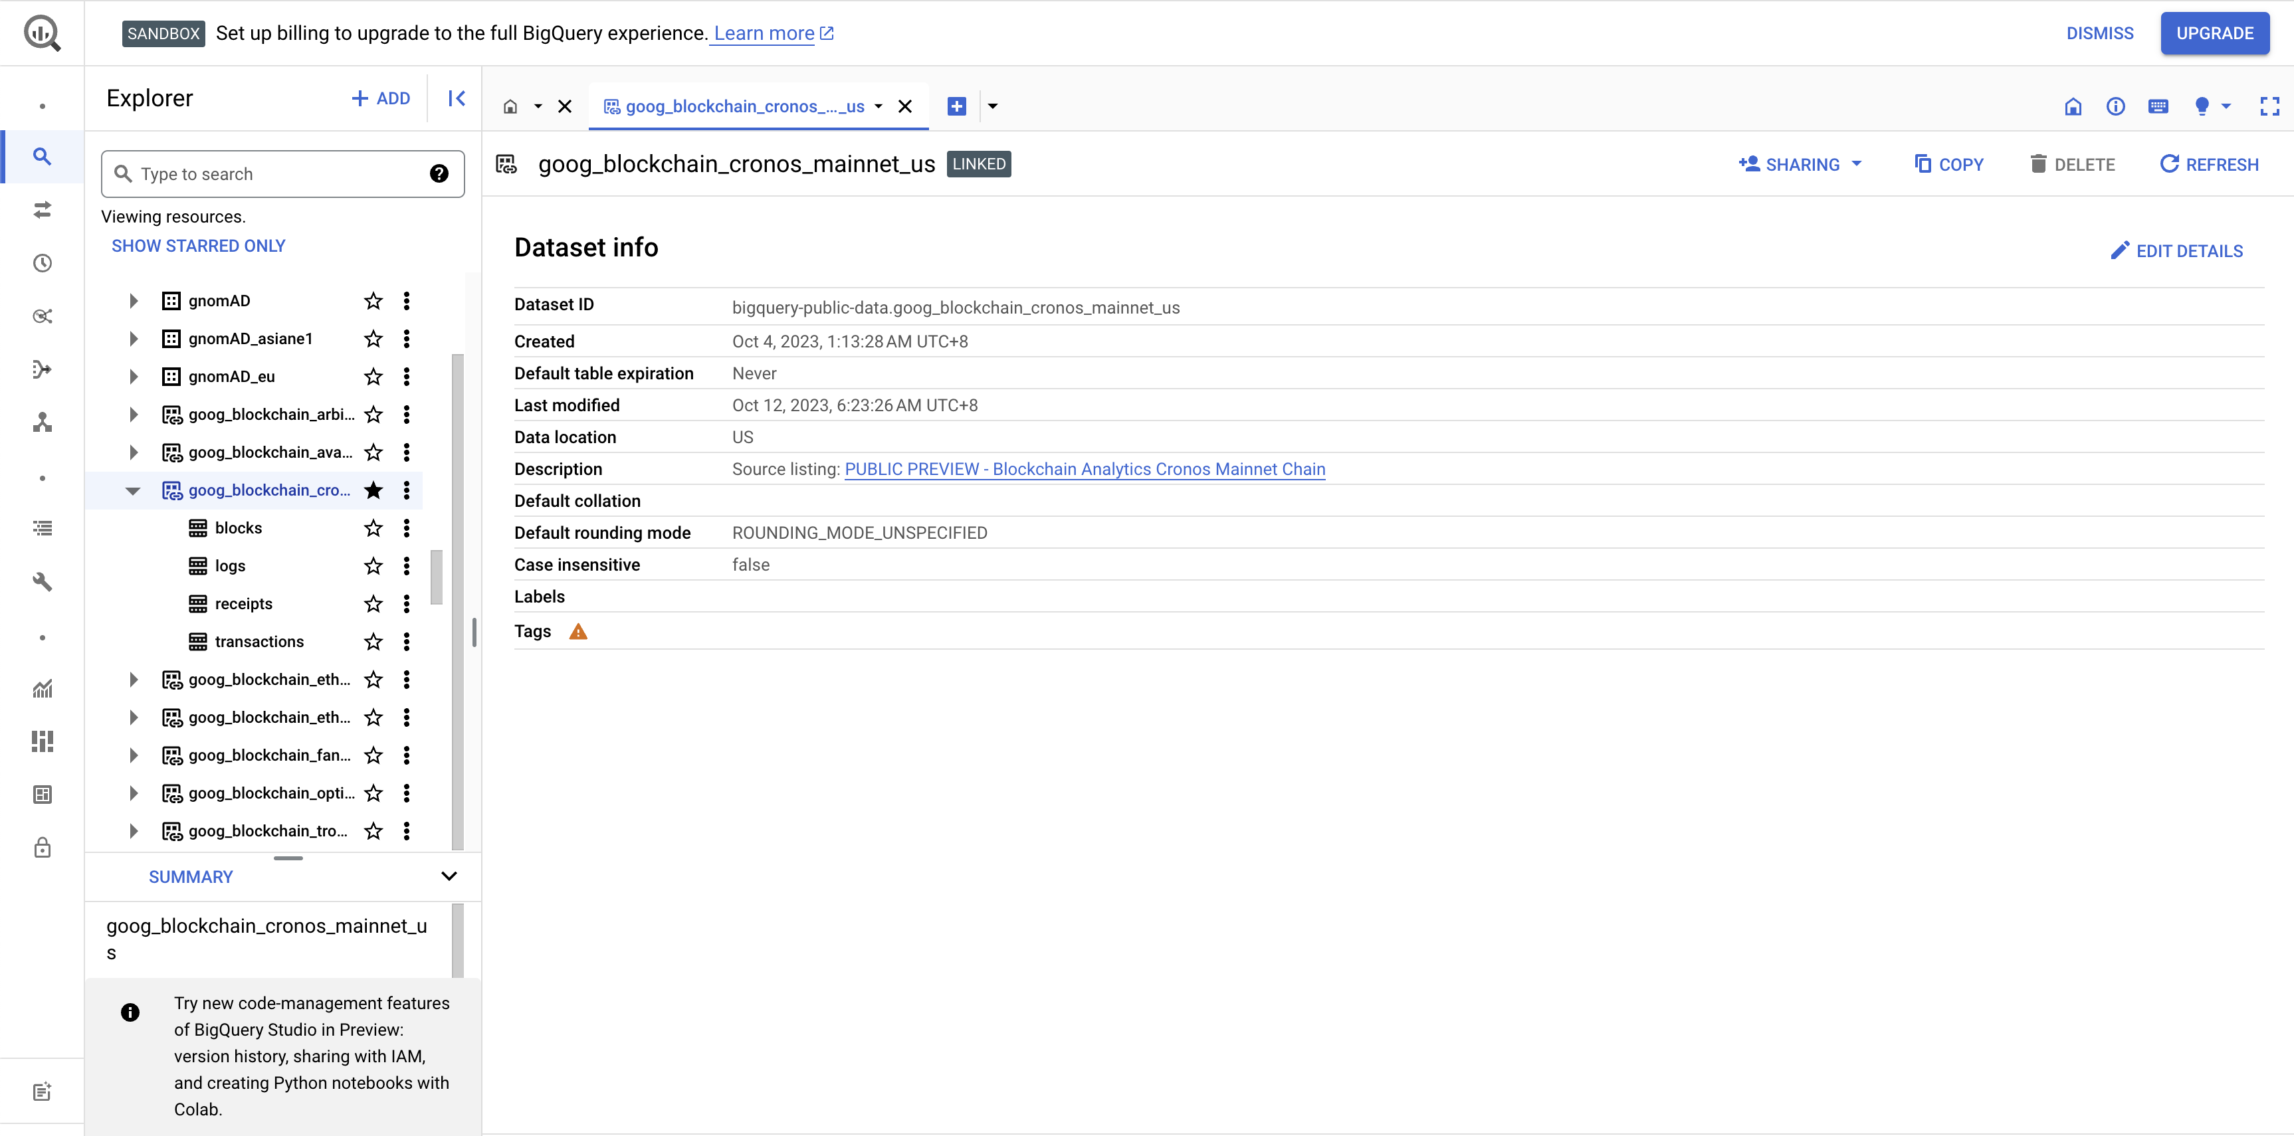This screenshot has width=2294, height=1136.
Task: Expand the gnomAD_eu dataset node
Action: (x=133, y=377)
